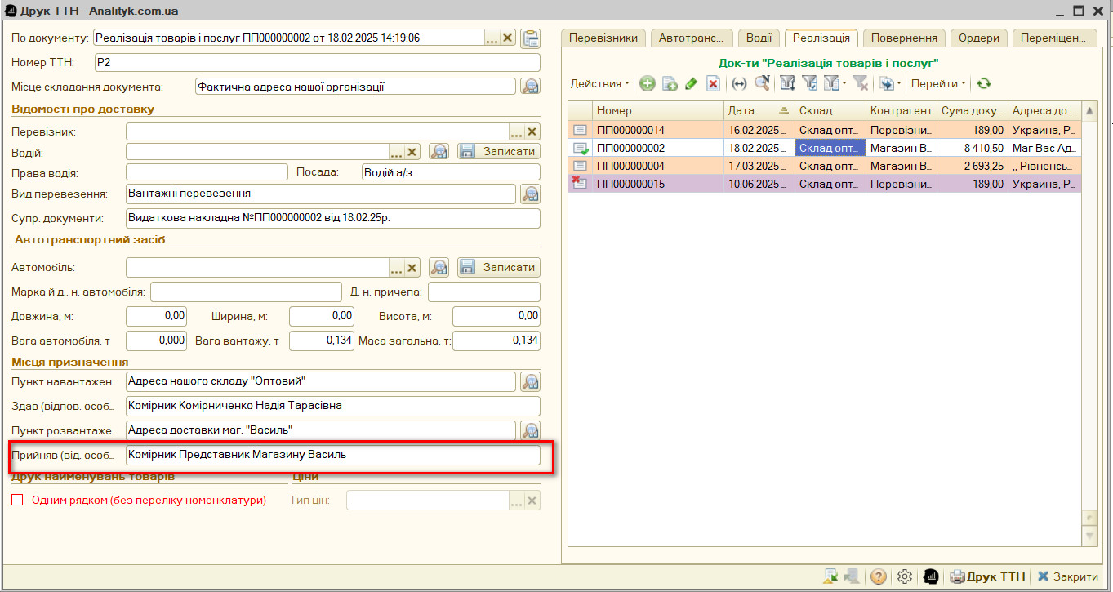Click the Закрити button
The width and height of the screenshot is (1113, 592).
(1067, 576)
